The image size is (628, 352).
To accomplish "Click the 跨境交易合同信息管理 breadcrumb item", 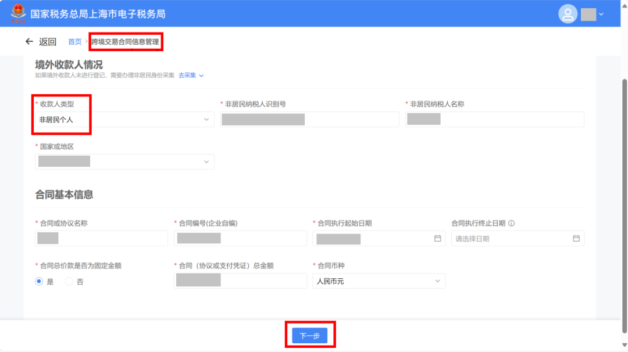I will tap(126, 41).
